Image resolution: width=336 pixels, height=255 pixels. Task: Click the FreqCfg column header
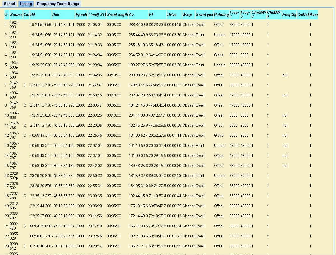289,15
